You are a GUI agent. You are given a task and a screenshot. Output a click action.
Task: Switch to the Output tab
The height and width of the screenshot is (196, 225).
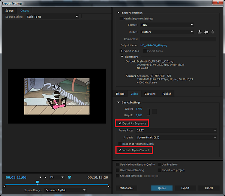pos(24,10)
